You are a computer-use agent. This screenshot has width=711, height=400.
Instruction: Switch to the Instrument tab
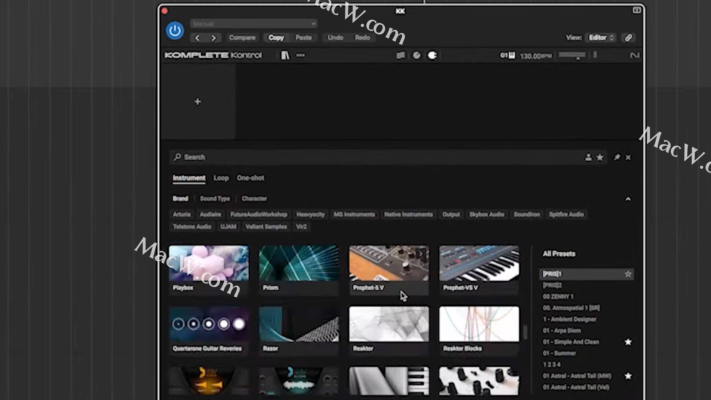pos(189,178)
